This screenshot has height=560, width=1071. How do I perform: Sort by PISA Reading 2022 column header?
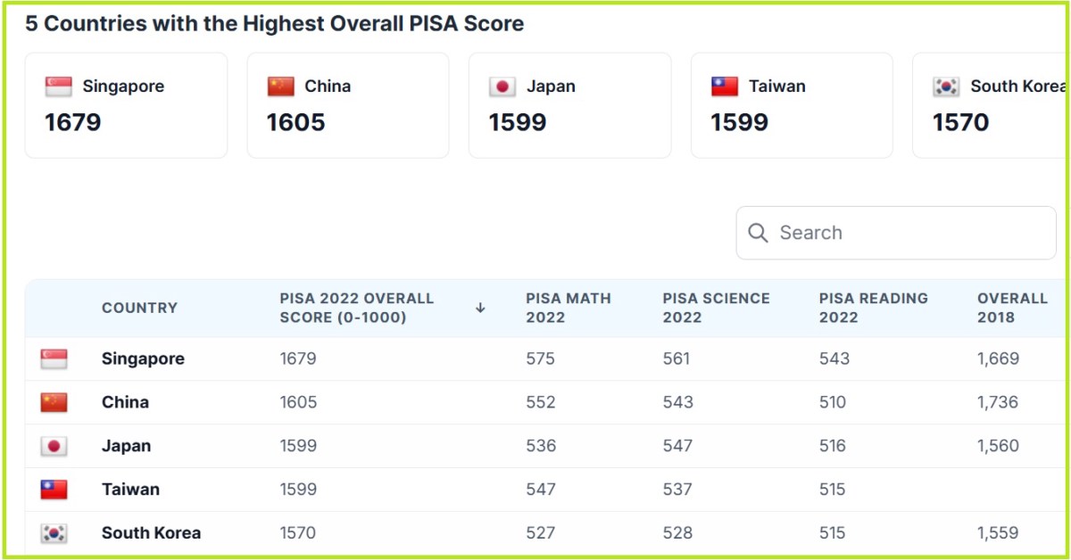click(873, 308)
